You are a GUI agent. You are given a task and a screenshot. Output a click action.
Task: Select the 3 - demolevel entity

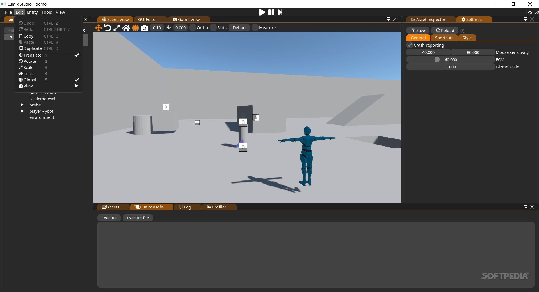tap(42, 99)
